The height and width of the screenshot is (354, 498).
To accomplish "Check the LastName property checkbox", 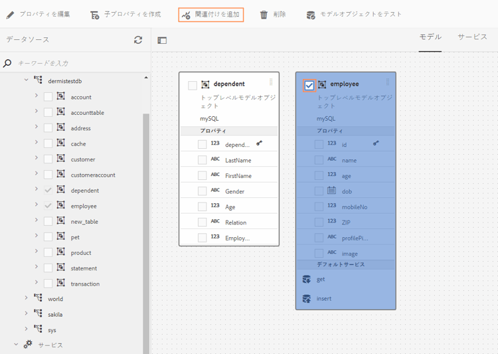I will 203,160.
